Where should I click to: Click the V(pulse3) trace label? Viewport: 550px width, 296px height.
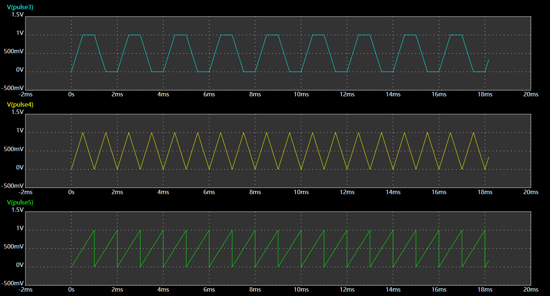click(20, 7)
